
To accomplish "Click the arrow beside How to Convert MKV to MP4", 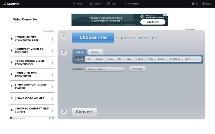I will pyautogui.click(x=52, y=110).
